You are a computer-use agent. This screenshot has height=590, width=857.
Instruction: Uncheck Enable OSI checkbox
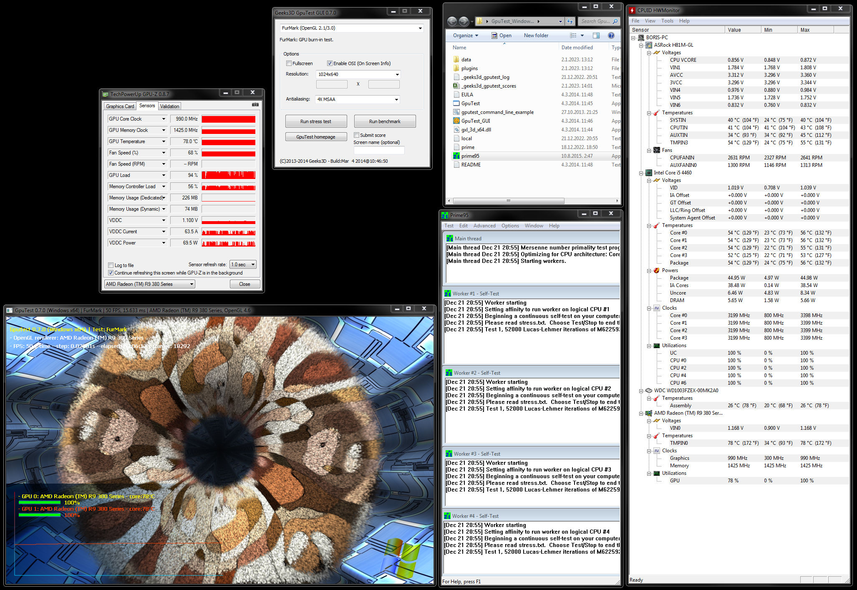click(x=330, y=63)
